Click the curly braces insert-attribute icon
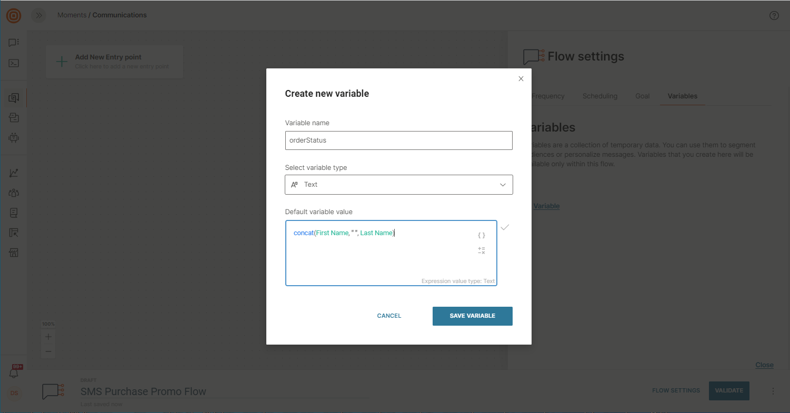790x413 pixels. click(481, 235)
